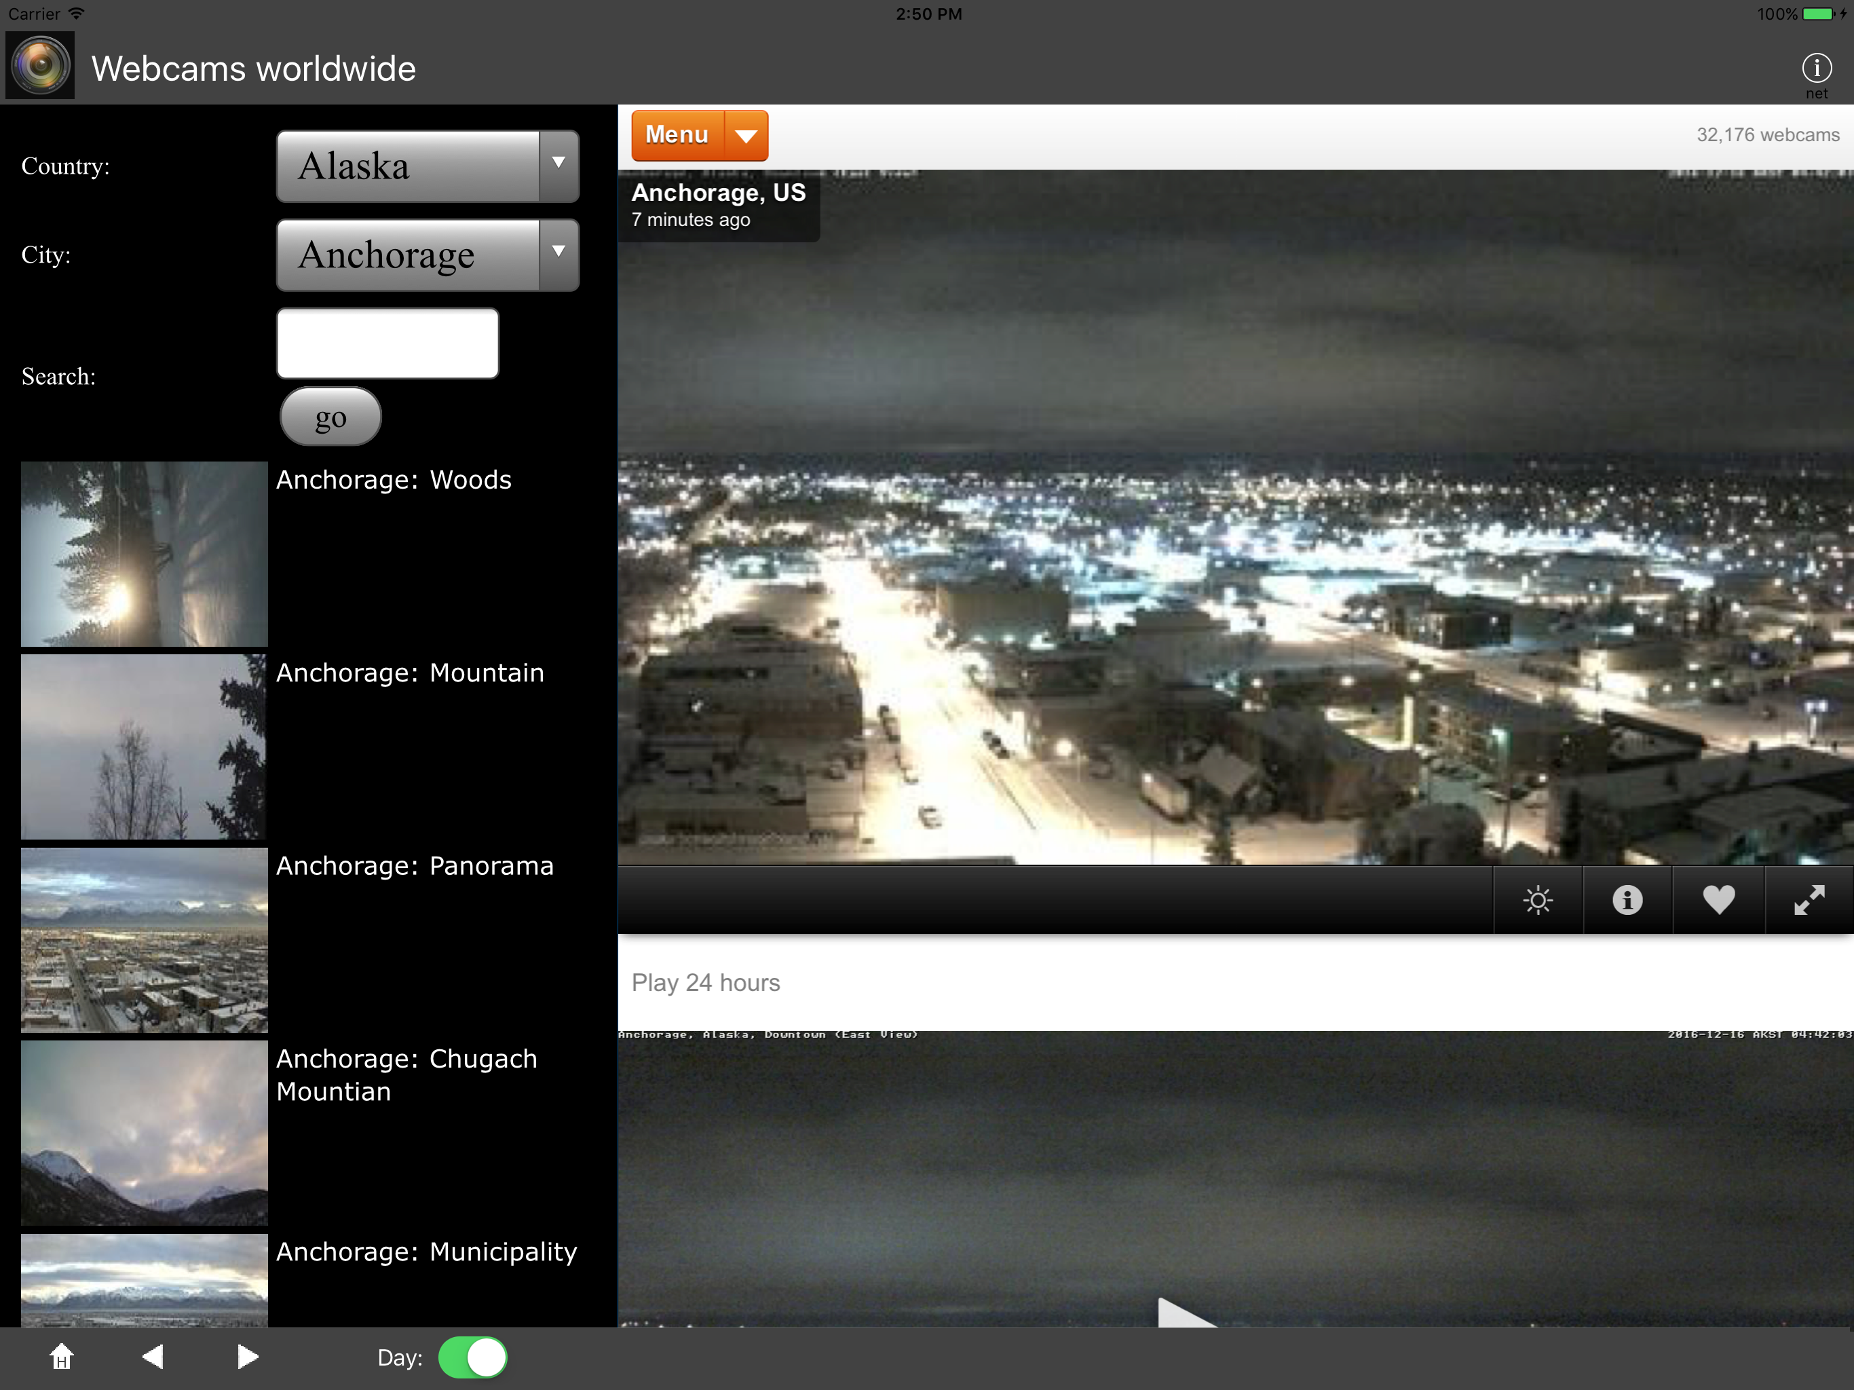The image size is (1854, 1390).
Task: Click into the Search text field
Action: [x=388, y=343]
